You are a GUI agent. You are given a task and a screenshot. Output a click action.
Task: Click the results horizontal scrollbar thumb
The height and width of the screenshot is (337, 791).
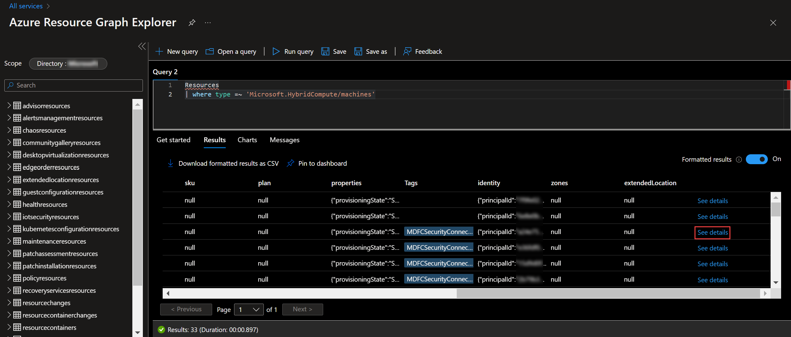click(608, 293)
